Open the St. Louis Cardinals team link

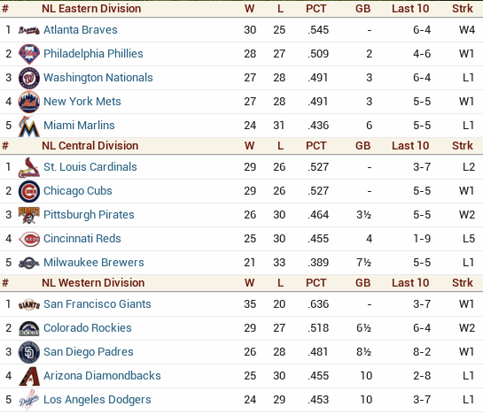click(90, 167)
